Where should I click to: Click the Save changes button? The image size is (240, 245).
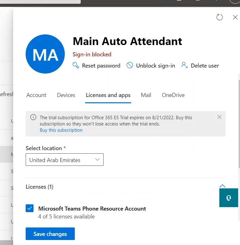pyautogui.click(x=50, y=234)
